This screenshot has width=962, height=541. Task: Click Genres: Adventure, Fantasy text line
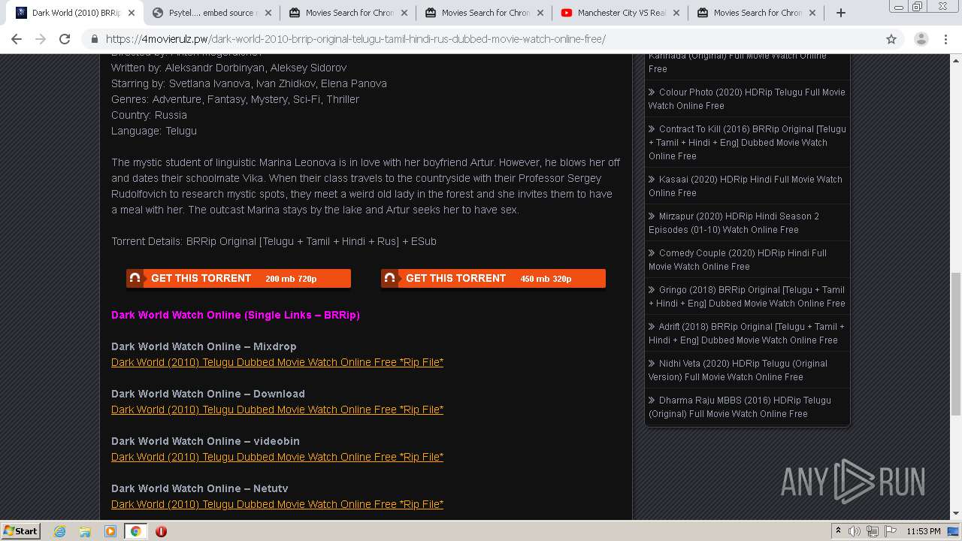(x=235, y=99)
